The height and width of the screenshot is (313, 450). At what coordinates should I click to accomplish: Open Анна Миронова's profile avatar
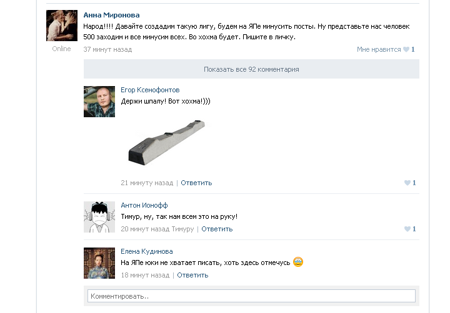coord(62,26)
